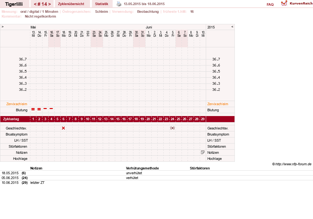The image size is (313, 219).
Task: Click the 'unverhütet' entry
Action: click(x=134, y=173)
